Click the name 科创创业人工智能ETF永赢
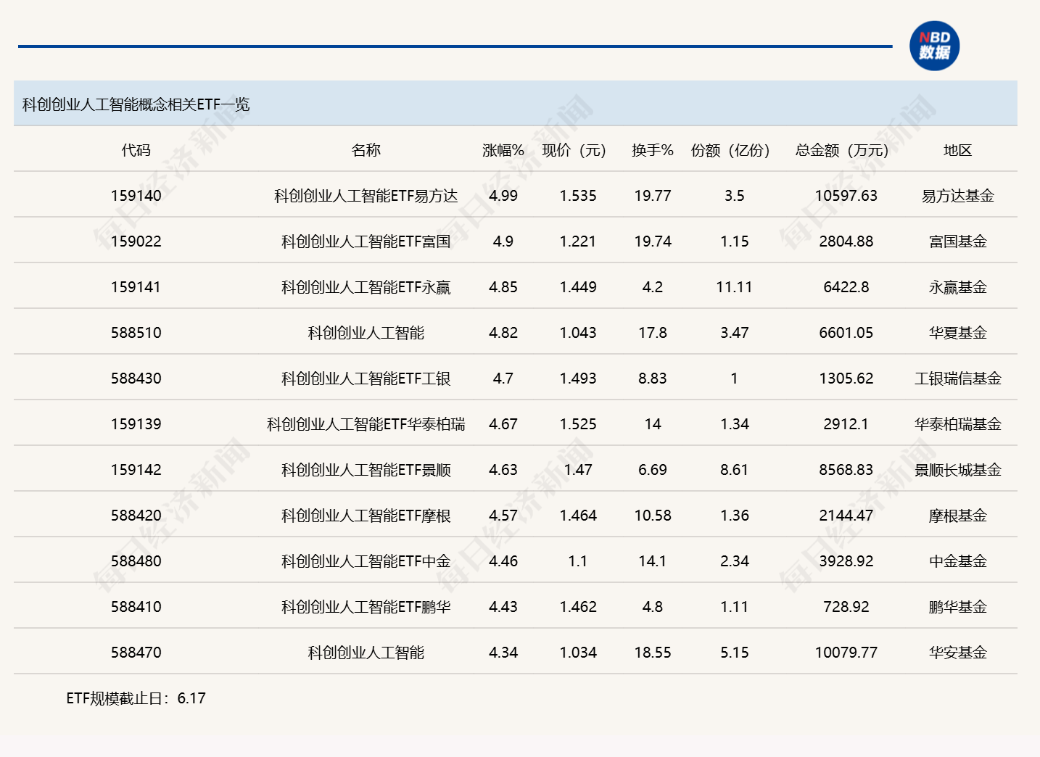1040x757 pixels. coord(366,287)
